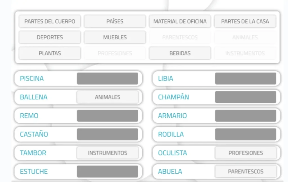This screenshot has width=288, height=182.
Task: Choose the MUEBLES category button
Action: point(115,37)
